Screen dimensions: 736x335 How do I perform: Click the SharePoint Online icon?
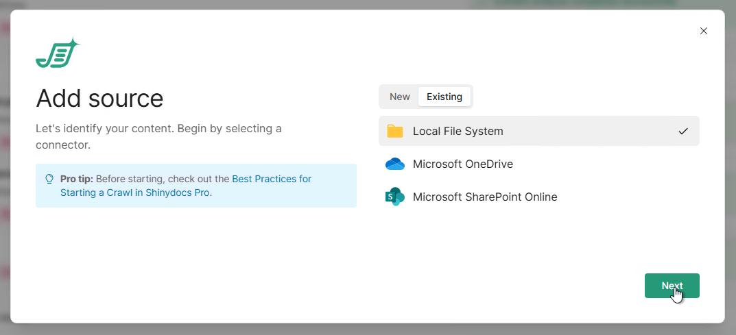(394, 197)
